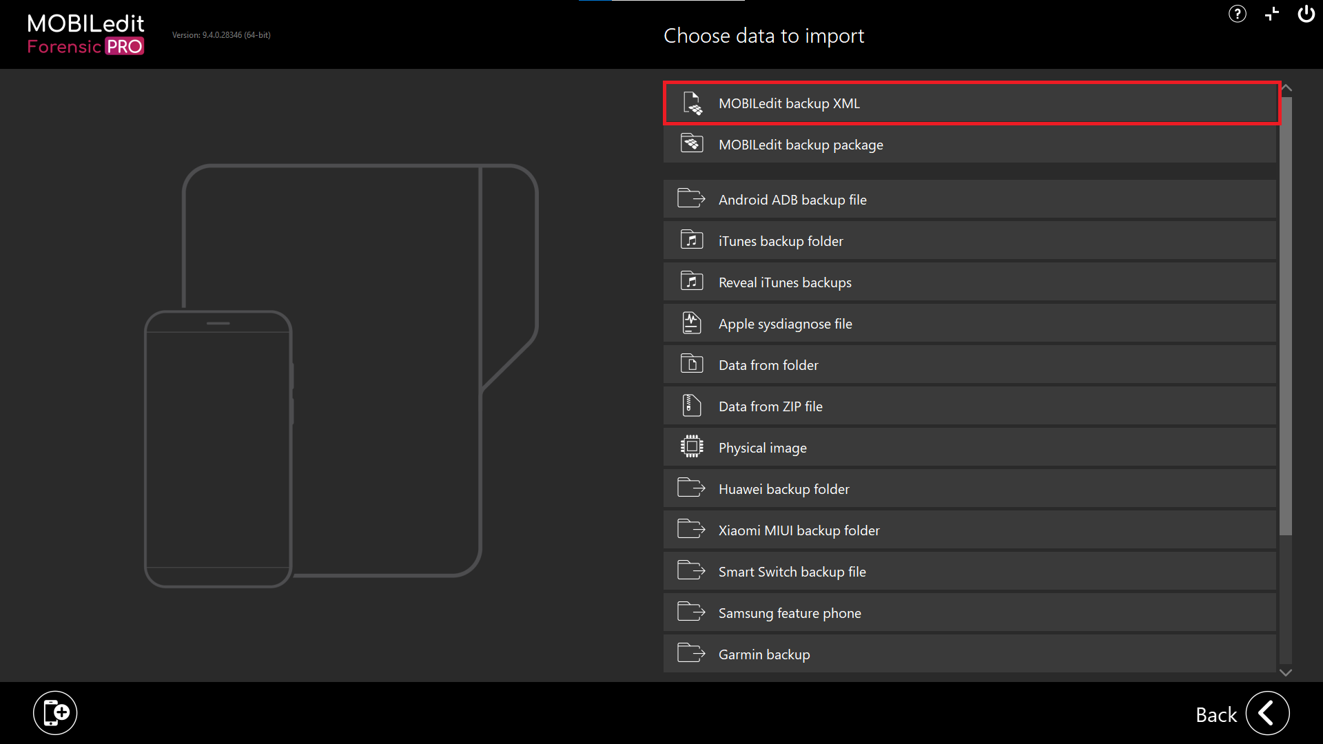Click the window resize icon top right

tap(1271, 14)
